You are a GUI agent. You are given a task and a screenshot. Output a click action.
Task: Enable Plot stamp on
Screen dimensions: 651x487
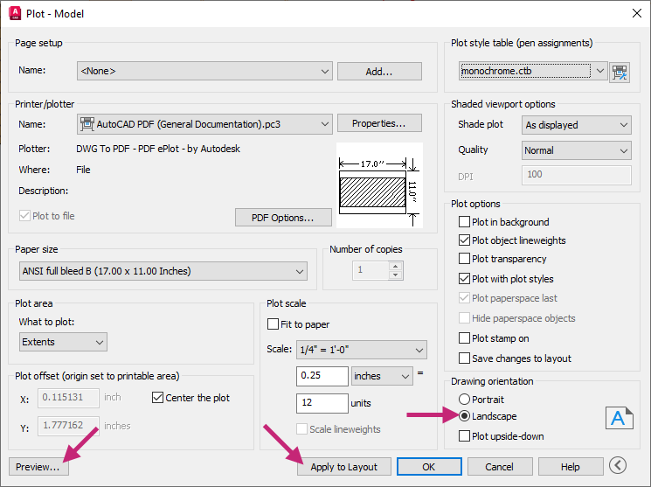click(x=464, y=337)
